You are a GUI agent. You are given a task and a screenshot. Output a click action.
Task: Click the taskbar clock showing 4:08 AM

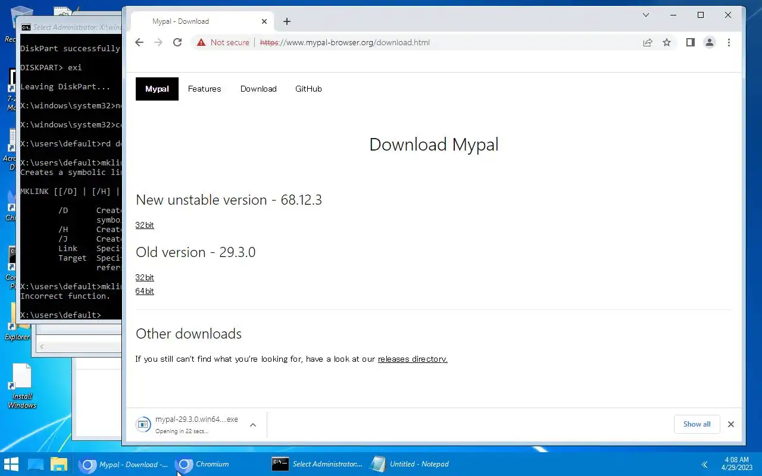pos(737,464)
